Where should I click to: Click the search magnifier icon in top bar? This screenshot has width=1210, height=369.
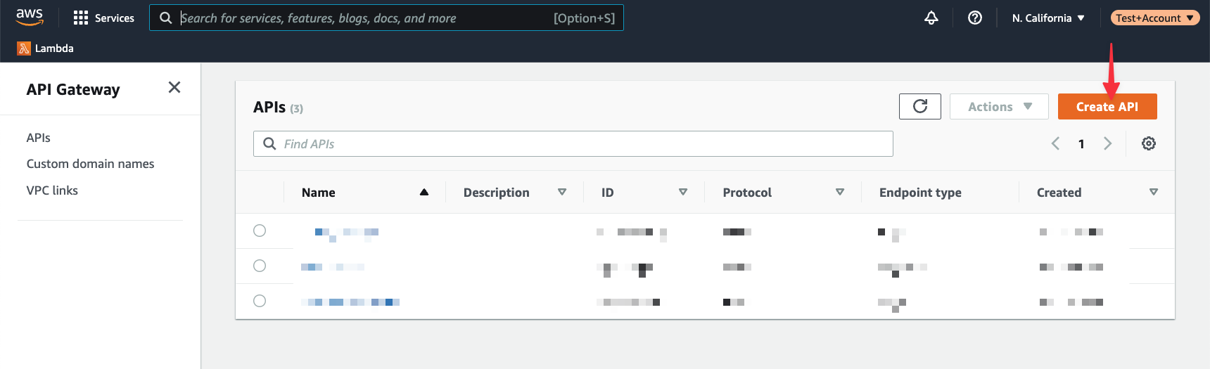pyautogui.click(x=165, y=18)
